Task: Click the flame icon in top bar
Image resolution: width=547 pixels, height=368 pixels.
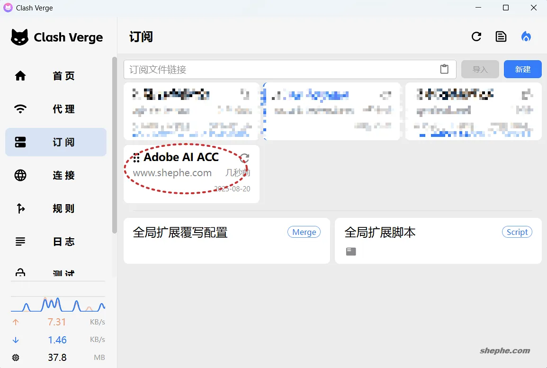Action: tap(526, 36)
